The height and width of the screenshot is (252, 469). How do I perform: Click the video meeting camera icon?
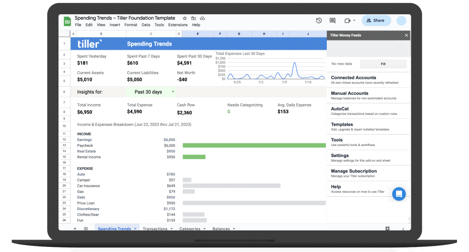click(347, 21)
